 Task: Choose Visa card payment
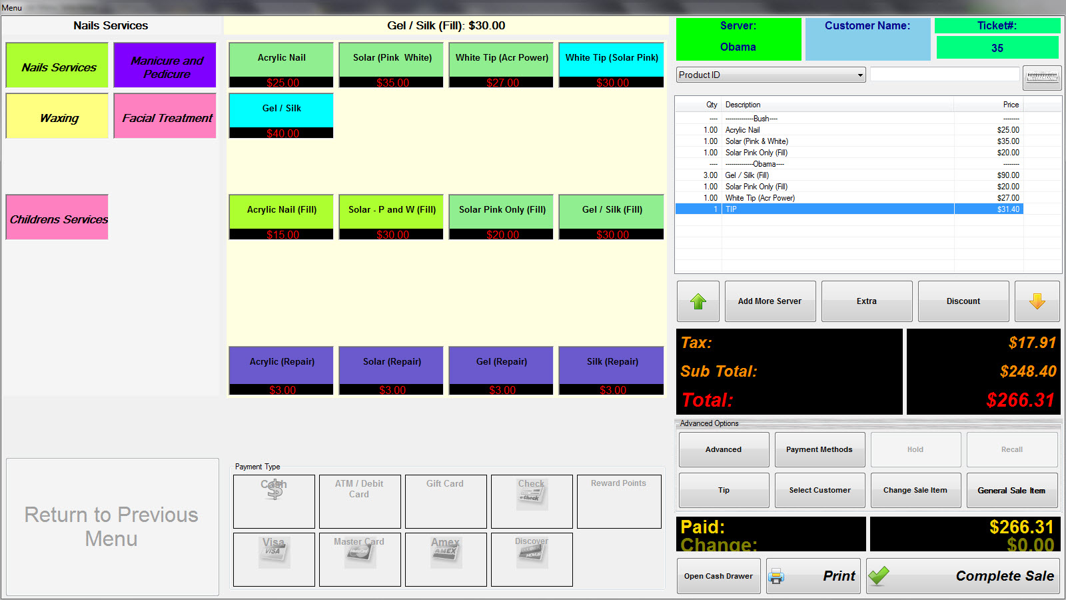pyautogui.click(x=274, y=559)
